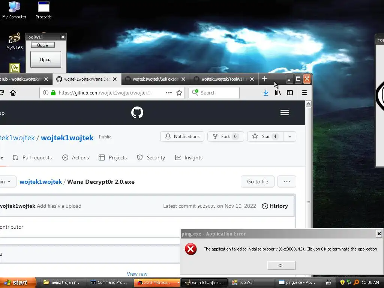Click OK in ping.exe error dialog

(x=281, y=265)
